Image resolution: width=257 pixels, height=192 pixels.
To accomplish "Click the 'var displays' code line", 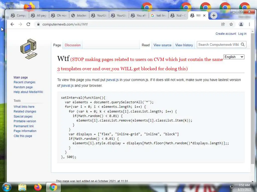I will point(123,134).
